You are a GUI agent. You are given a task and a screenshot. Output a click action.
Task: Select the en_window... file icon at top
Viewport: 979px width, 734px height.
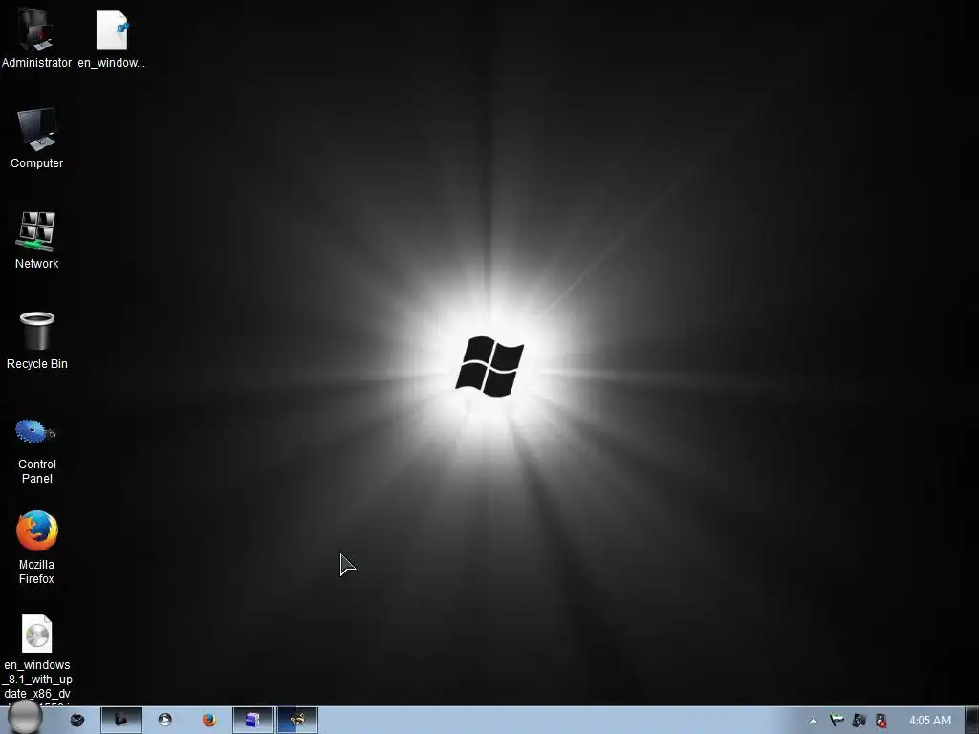click(x=111, y=37)
